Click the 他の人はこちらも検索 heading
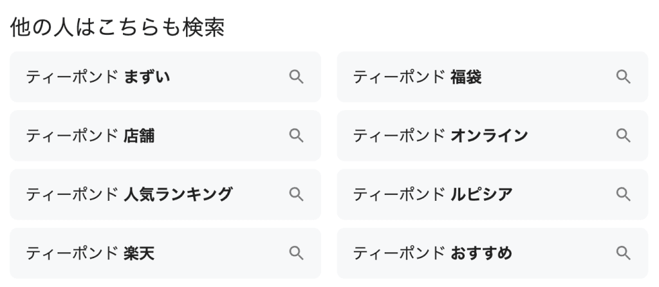This screenshot has height=287, width=659. (117, 28)
